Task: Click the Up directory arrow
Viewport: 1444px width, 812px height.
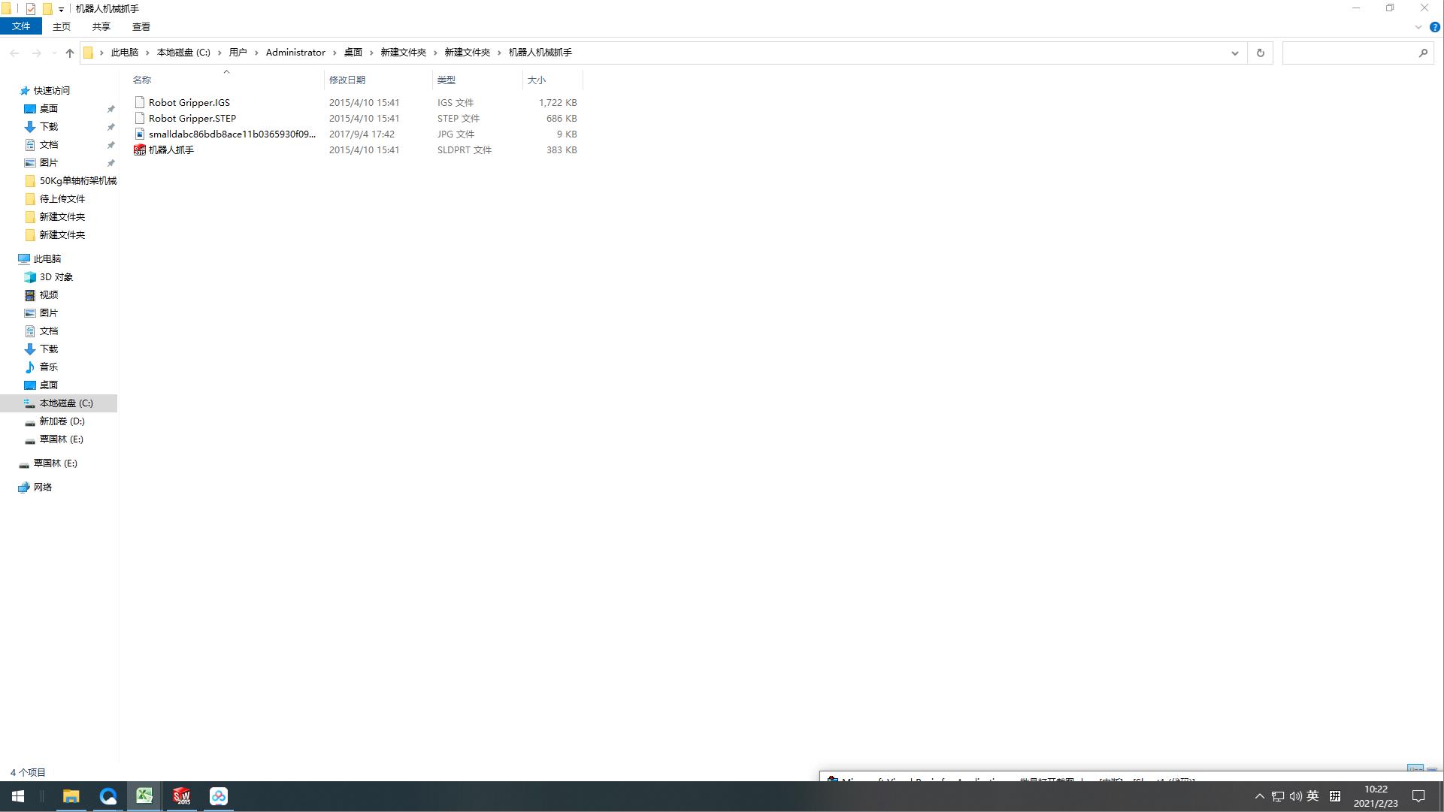Action: (70, 53)
